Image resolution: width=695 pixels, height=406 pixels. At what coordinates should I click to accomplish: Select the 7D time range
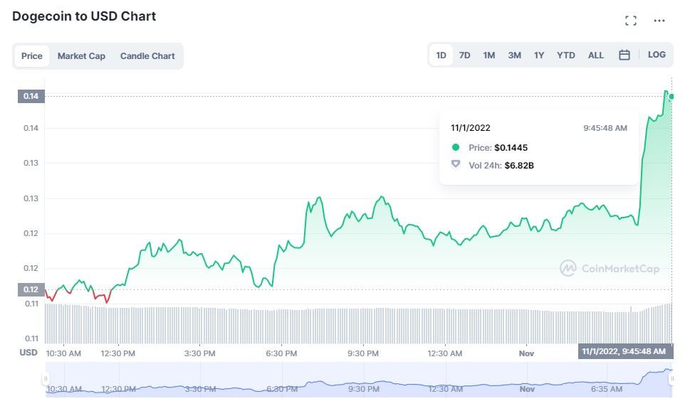464,55
